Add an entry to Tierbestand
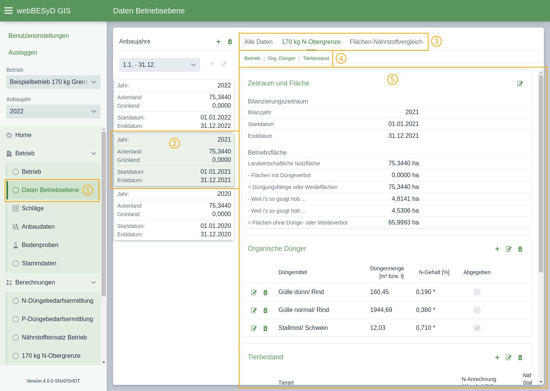 [497, 357]
